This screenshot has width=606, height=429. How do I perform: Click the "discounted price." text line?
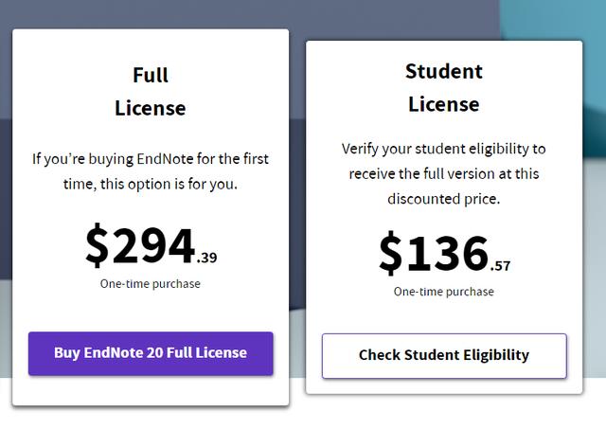(444, 199)
